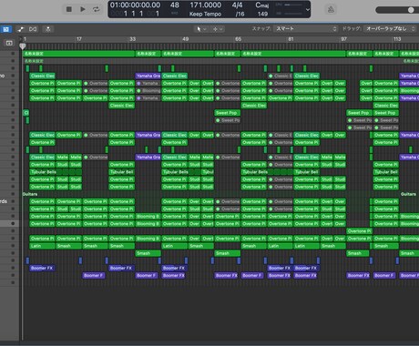This screenshot has width=419, height=346.
Task: Select the left Guitars folder label
Action: pyautogui.click(x=30, y=194)
